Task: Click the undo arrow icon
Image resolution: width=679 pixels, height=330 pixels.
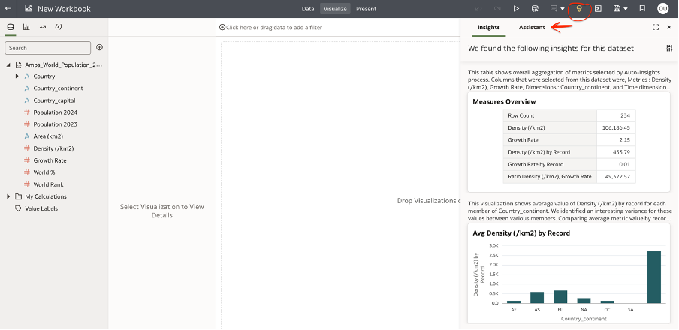Action: coord(478,9)
